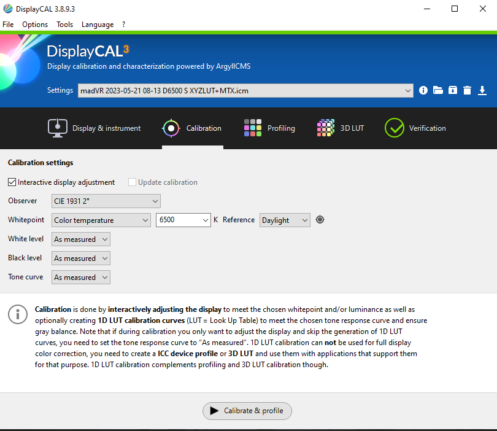Click the Settings label in the header
This screenshot has height=431, width=497.
[x=60, y=90]
